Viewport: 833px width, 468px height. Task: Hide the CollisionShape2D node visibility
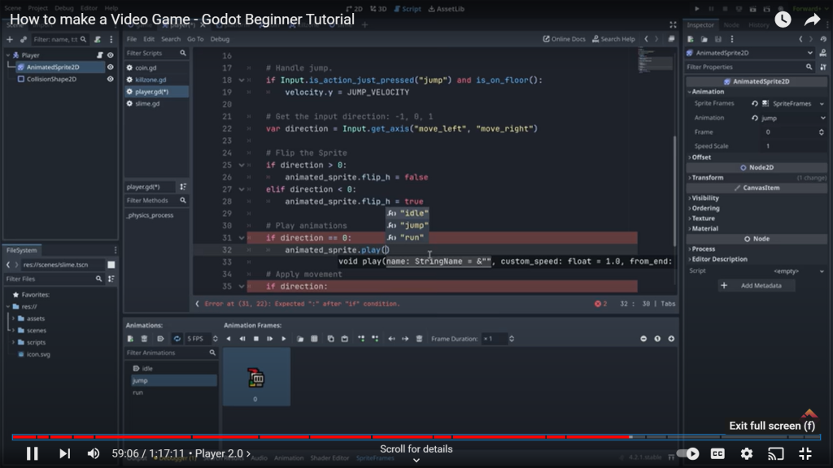[111, 80]
